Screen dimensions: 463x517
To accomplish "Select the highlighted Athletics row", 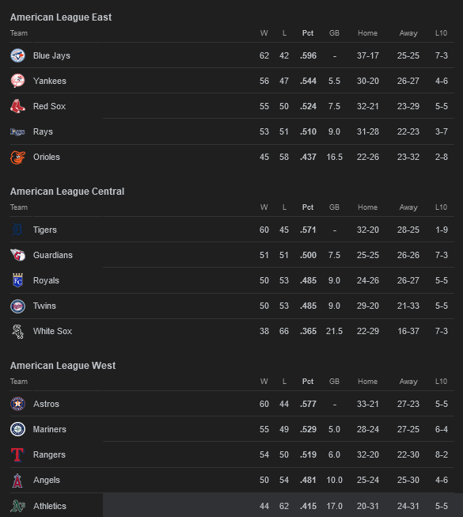I will [232, 505].
